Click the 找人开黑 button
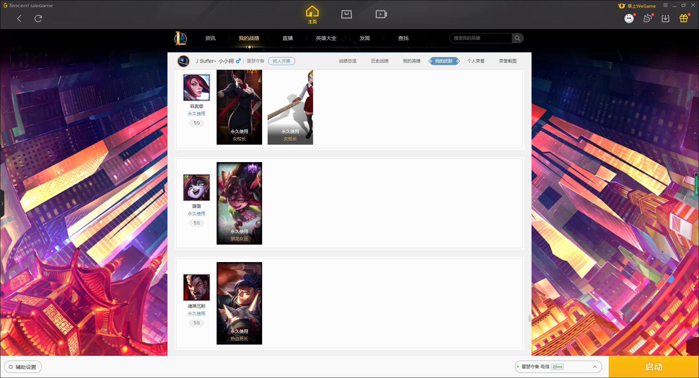This screenshot has height=378, width=699. point(281,61)
